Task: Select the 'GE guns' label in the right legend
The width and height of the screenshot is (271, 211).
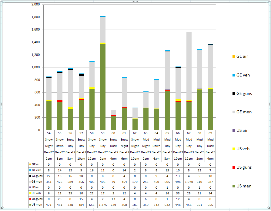Action: point(244,93)
